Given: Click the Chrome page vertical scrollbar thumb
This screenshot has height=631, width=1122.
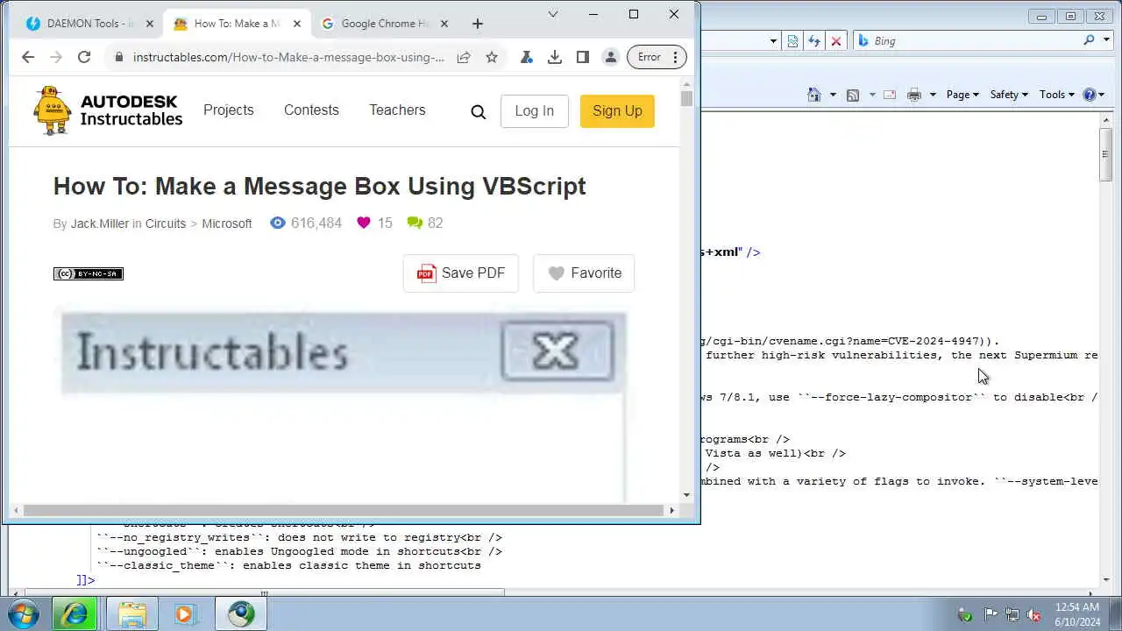Looking at the screenshot, I should 686,98.
